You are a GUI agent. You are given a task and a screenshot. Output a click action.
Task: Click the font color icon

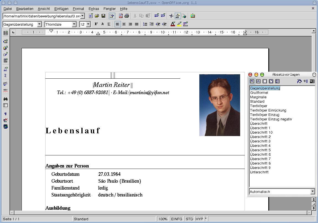(x=173, y=24)
